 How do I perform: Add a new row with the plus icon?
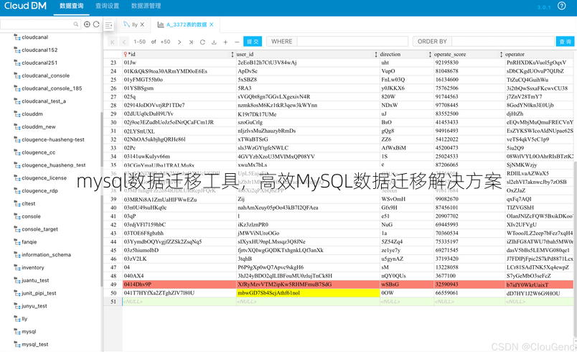tap(225, 42)
